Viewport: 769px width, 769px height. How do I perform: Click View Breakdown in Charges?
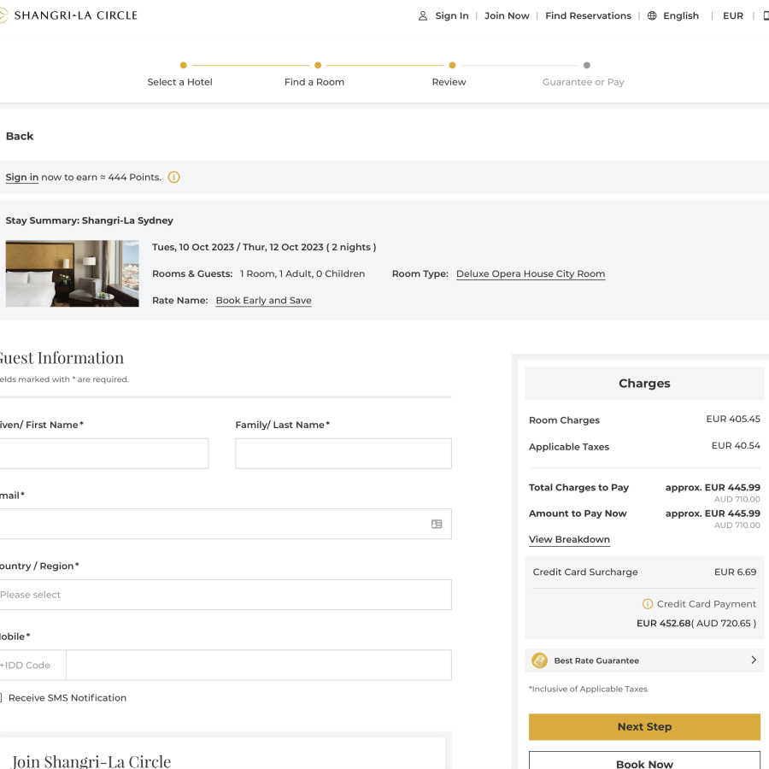569,539
